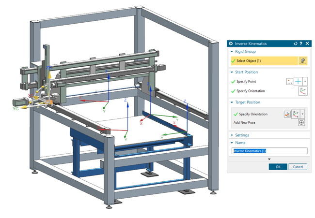Click Target Position csys type icon
The image size is (315, 218).
[x=296, y=114]
